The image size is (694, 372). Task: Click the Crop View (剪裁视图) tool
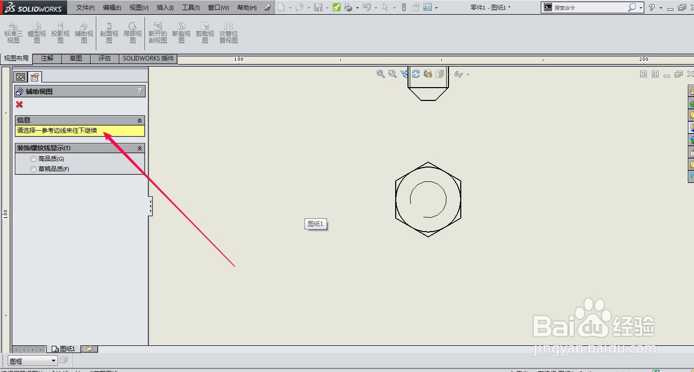[205, 33]
